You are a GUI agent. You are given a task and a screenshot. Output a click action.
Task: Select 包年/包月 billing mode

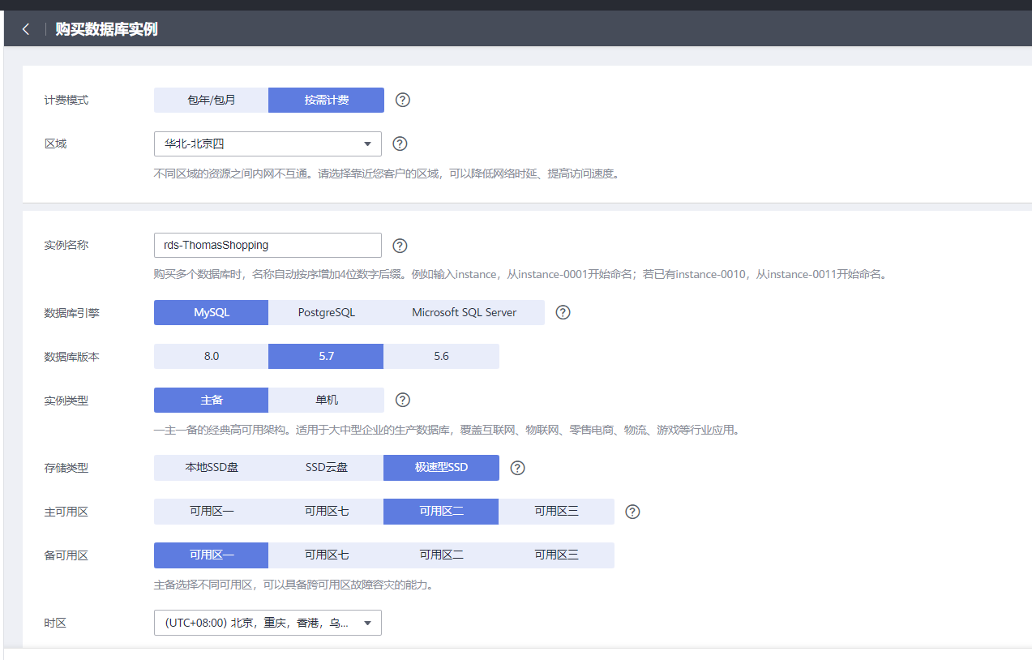coord(211,100)
